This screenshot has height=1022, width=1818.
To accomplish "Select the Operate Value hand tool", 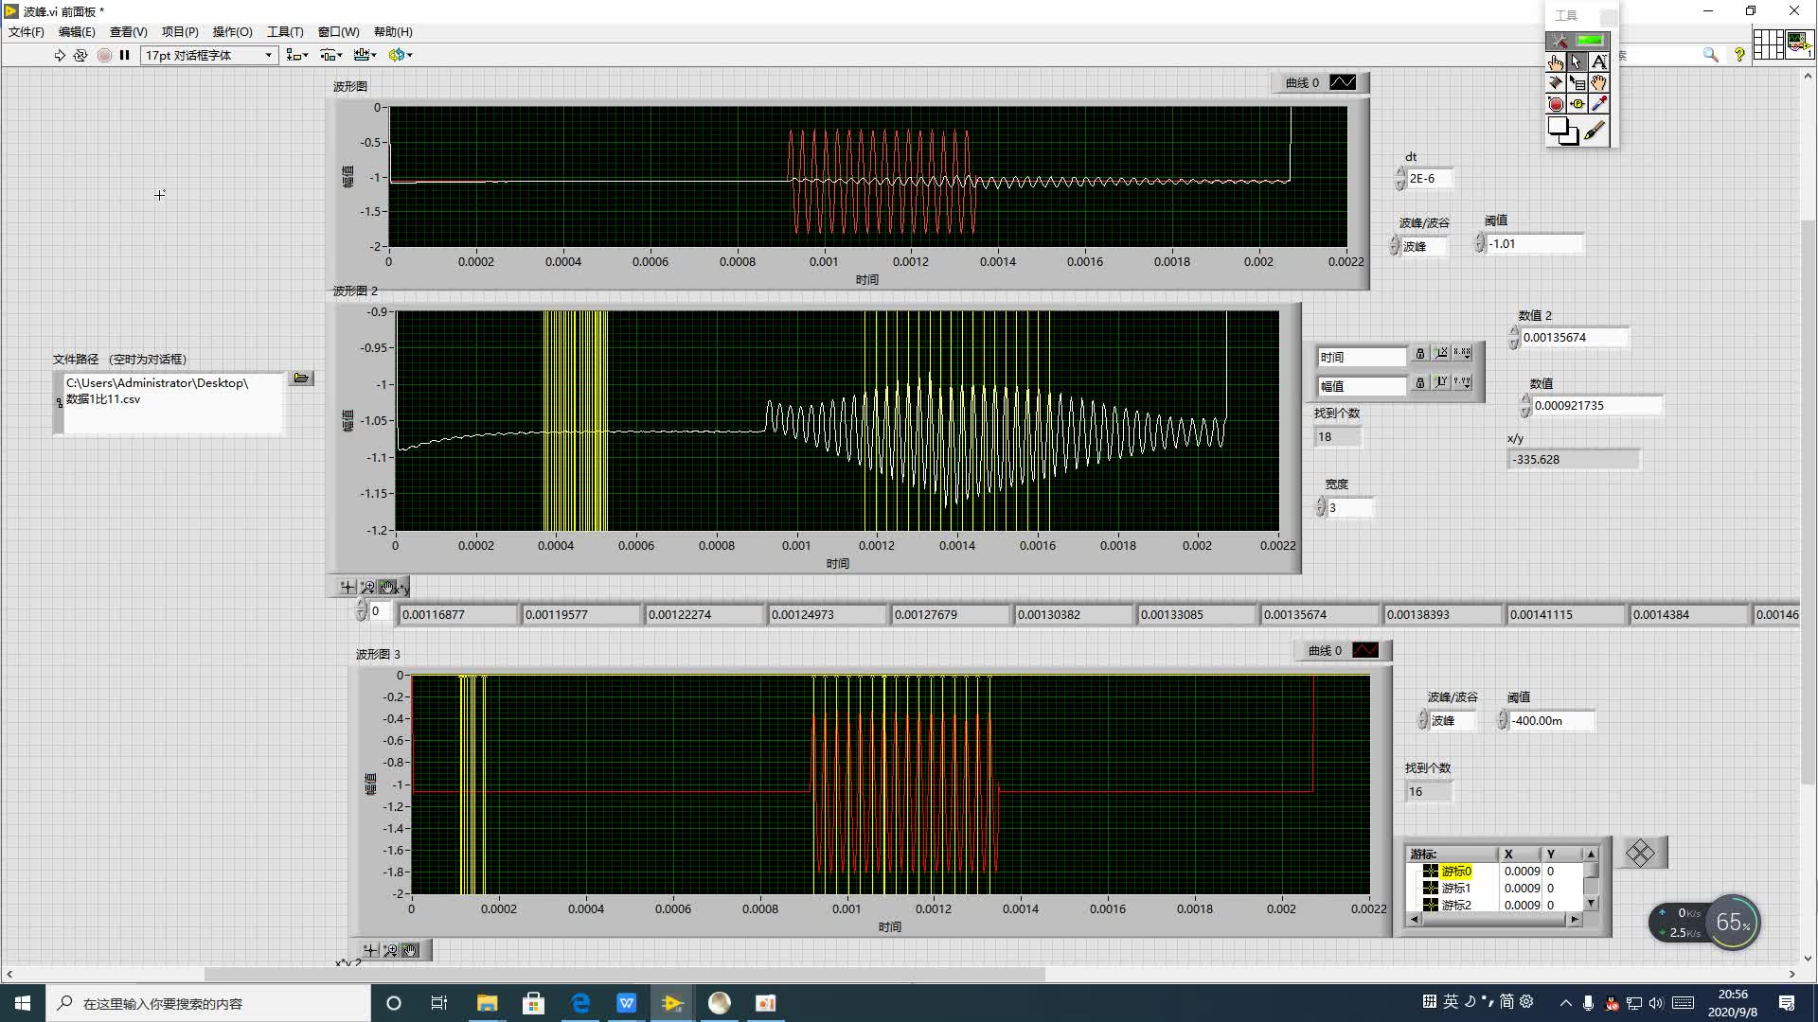I will (1556, 62).
